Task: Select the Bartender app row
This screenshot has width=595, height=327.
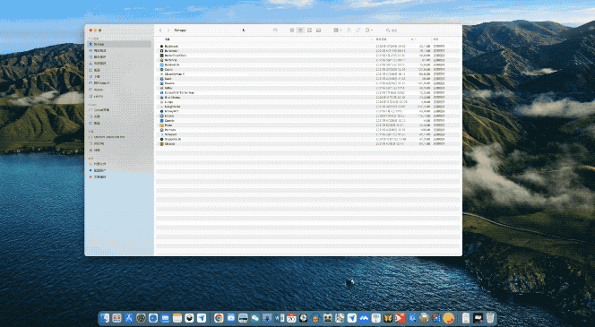Action: [x=307, y=51]
